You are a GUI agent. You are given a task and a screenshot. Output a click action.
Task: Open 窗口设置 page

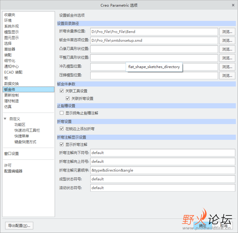pos(11,154)
